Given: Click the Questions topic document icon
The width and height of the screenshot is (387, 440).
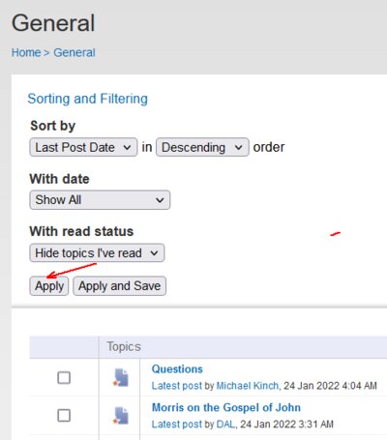Looking at the screenshot, I should [121, 377].
